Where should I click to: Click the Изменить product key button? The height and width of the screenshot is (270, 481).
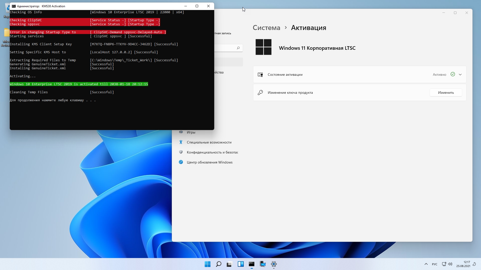(x=446, y=92)
